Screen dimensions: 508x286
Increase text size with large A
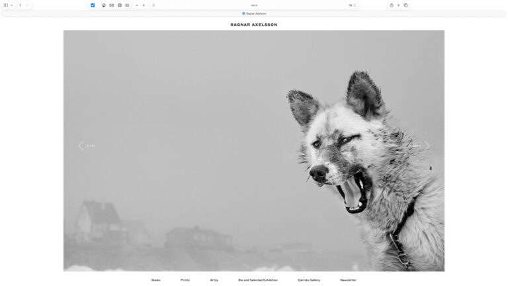coord(144,5)
